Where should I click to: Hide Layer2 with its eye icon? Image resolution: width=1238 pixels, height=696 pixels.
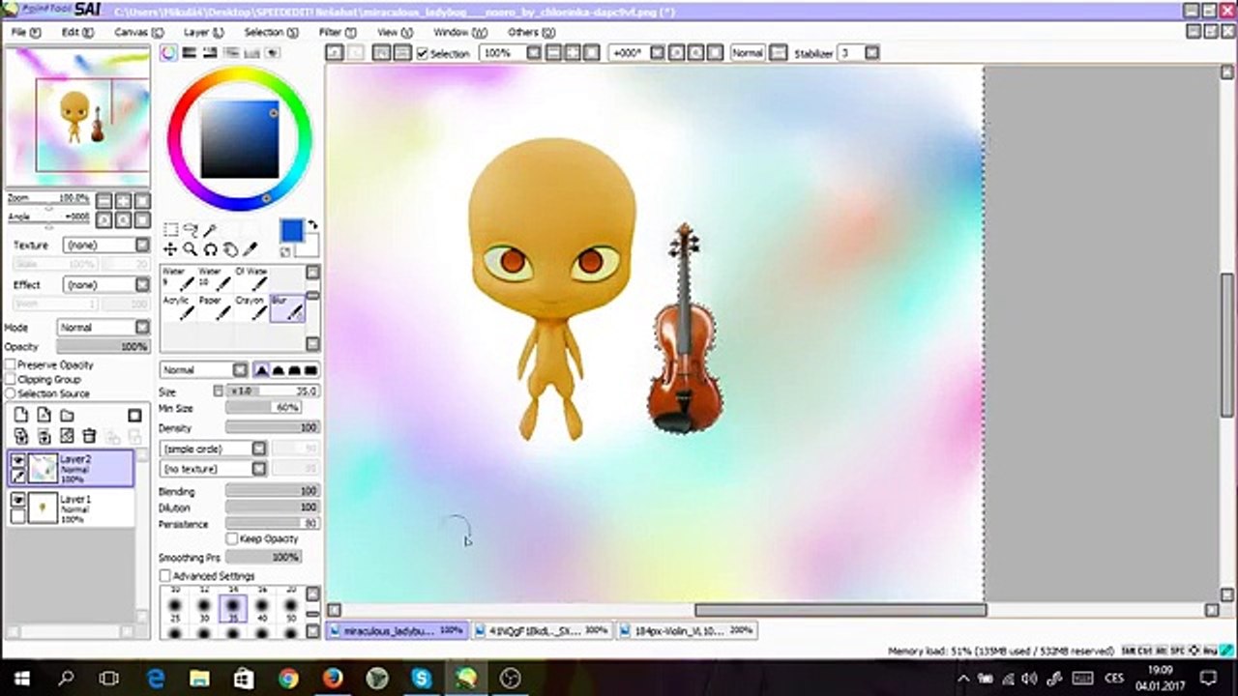(17, 460)
